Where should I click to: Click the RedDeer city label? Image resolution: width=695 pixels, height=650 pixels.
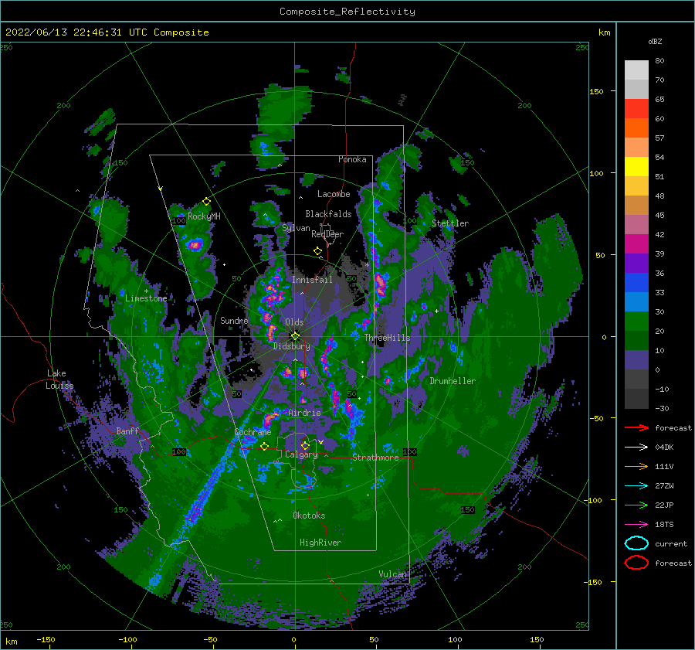(327, 234)
